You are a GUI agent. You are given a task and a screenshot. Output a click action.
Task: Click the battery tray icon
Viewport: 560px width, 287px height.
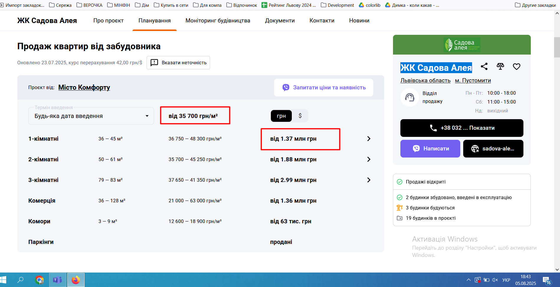(x=487, y=280)
